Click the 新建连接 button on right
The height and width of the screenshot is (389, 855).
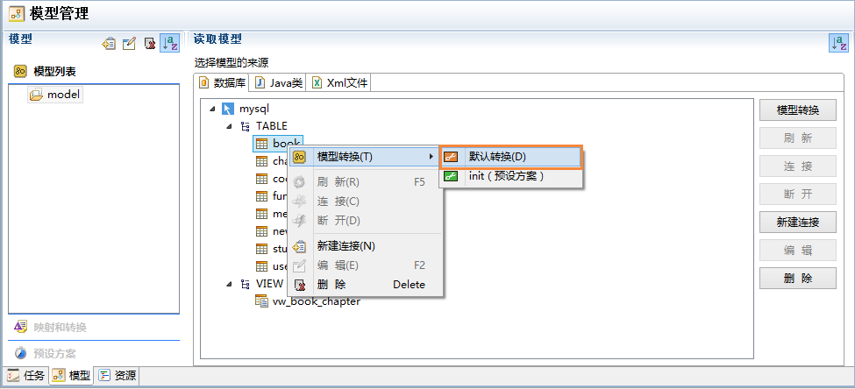point(798,223)
